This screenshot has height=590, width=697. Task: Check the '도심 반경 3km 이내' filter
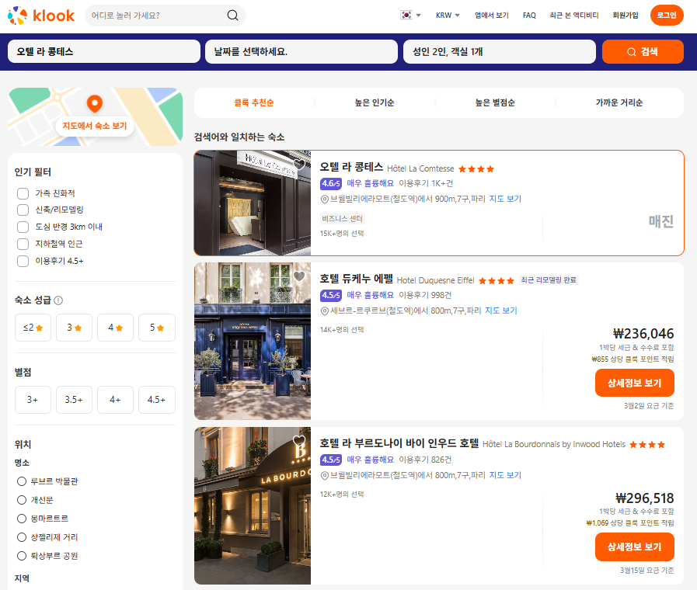(23, 227)
